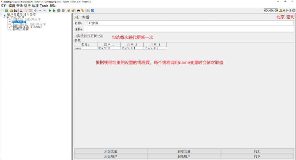Click the 向上 button
The image size is (296, 160).
pyautogui.click(x=257, y=151)
